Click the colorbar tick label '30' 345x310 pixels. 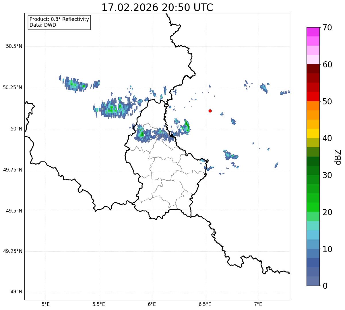pos(327,175)
